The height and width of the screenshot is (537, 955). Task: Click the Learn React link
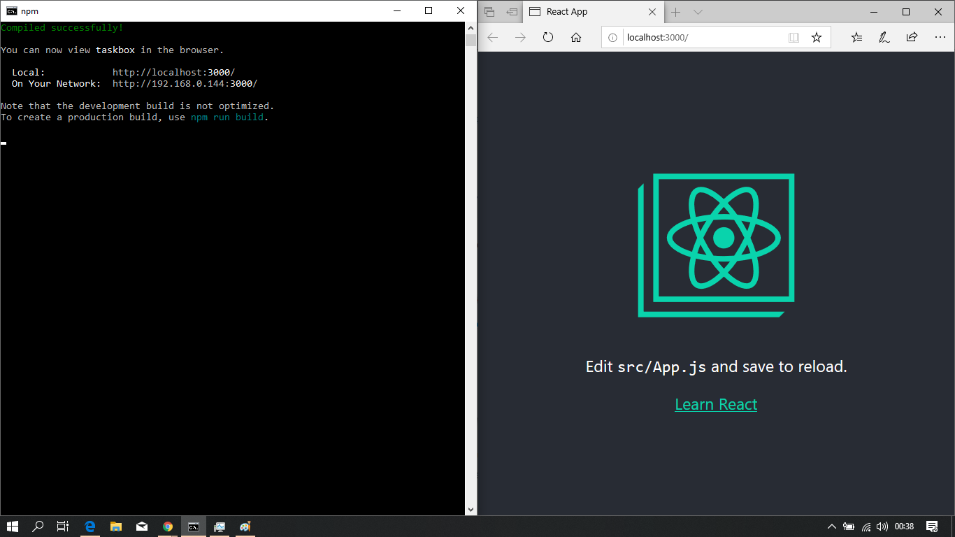716,404
